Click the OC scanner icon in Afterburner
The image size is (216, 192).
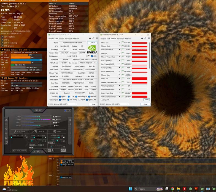point(6,133)
